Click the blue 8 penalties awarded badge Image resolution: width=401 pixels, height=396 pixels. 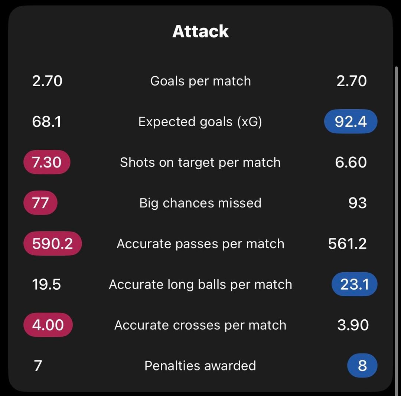pyautogui.click(x=362, y=366)
